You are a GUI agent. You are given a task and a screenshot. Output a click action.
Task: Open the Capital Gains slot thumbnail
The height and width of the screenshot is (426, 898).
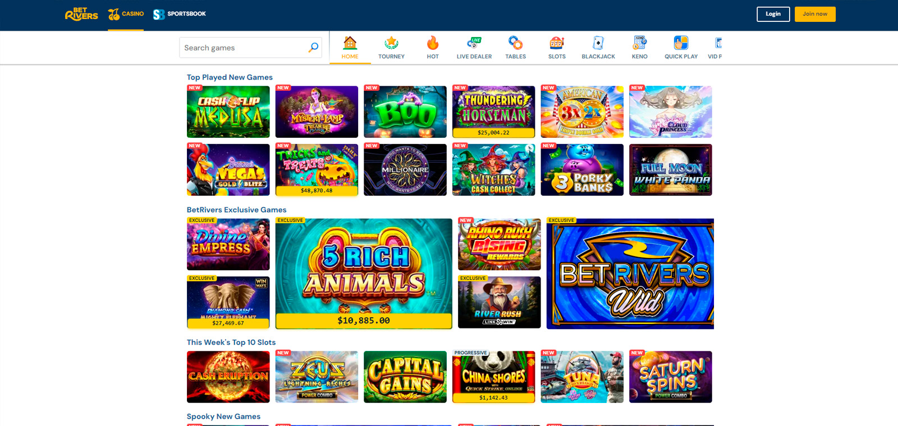pyautogui.click(x=405, y=377)
